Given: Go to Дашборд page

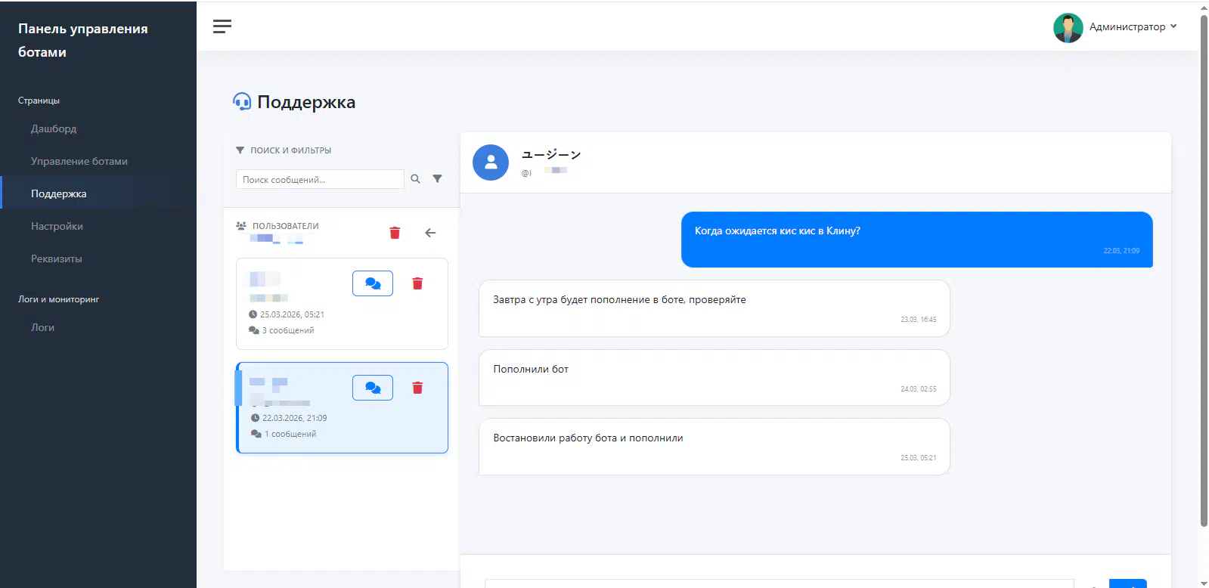Looking at the screenshot, I should click(54, 129).
